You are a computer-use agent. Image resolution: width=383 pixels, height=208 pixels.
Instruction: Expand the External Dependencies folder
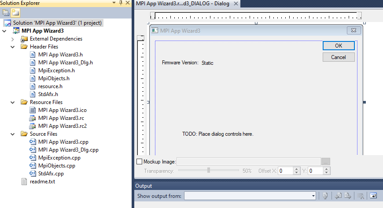click(x=13, y=39)
